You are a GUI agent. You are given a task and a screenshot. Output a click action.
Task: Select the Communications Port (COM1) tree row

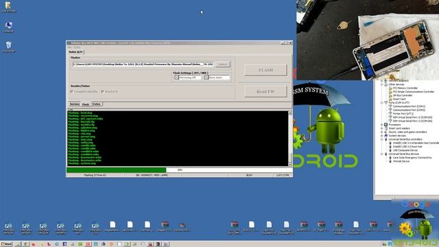(x=409, y=106)
